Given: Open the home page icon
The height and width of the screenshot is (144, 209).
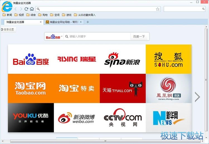Looking at the screenshot, I should coord(32,9).
